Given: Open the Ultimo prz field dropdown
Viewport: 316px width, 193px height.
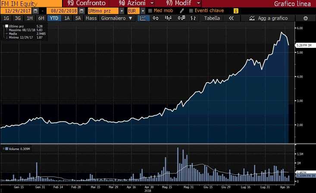Looking at the screenshot, I should point(122,11).
